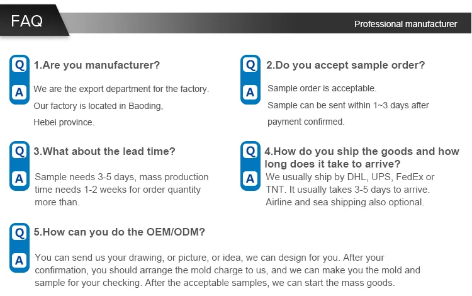The image size is (472, 296).
Task: Click the mold charge answer paragraph
Action: tap(227, 270)
